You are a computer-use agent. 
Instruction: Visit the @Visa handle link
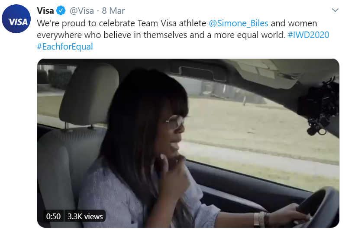pyautogui.click(x=82, y=10)
